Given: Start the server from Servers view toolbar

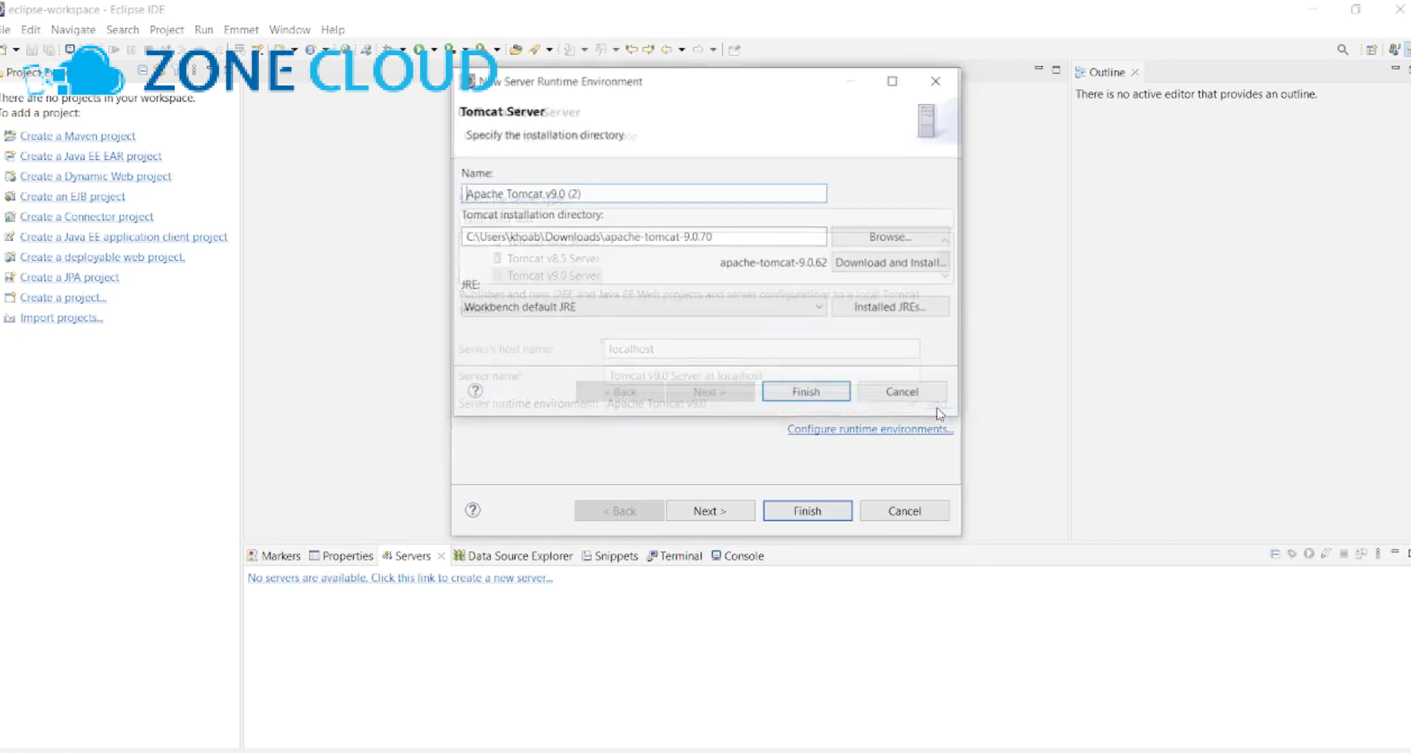Looking at the screenshot, I should click(1309, 553).
